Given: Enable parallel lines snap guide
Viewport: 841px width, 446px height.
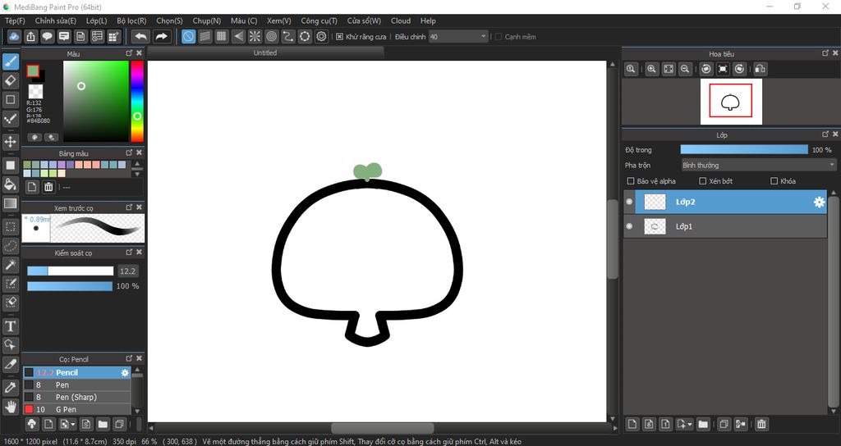Looking at the screenshot, I should click(205, 36).
